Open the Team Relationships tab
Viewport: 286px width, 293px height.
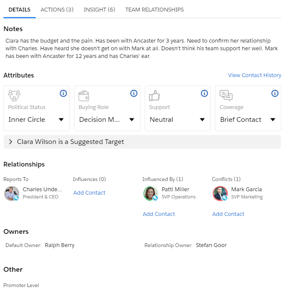pos(154,9)
